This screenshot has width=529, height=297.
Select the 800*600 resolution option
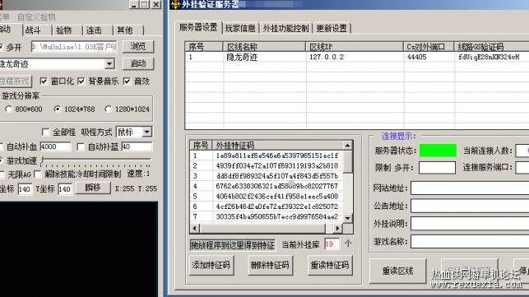pyautogui.click(x=9, y=109)
